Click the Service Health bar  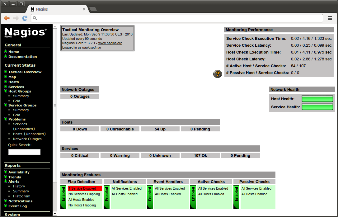tap(317, 107)
